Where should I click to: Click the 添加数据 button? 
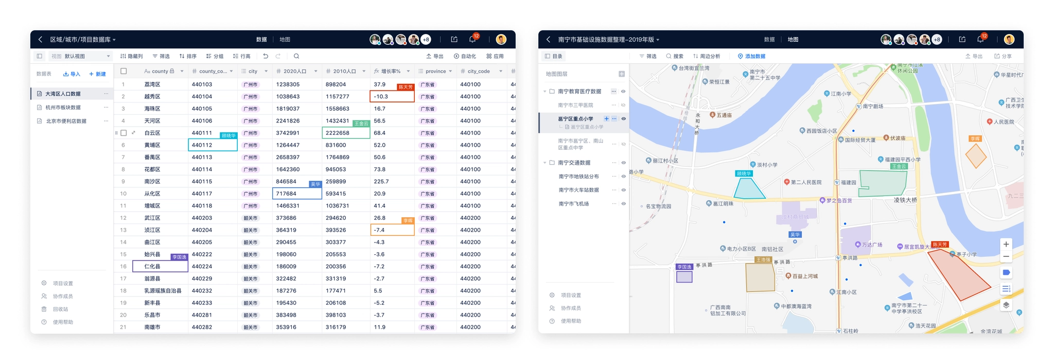[x=751, y=56]
